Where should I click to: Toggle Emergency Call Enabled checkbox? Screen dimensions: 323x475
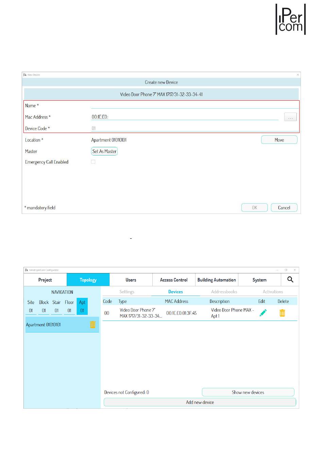click(93, 162)
